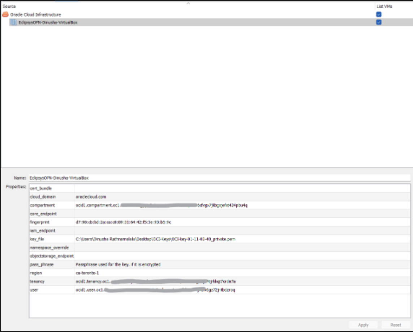Click the Oracle Cloud Infrastructure provider icon

5,14
